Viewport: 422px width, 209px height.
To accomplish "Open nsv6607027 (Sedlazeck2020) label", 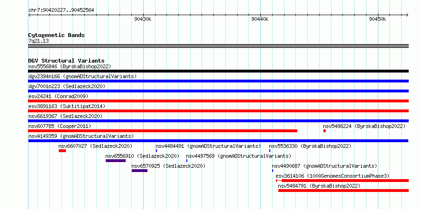I will click(x=95, y=146).
